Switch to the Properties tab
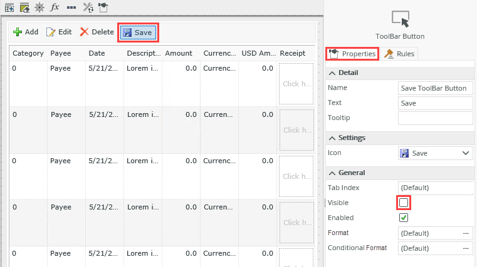Image resolution: width=477 pixels, height=267 pixels. point(352,54)
